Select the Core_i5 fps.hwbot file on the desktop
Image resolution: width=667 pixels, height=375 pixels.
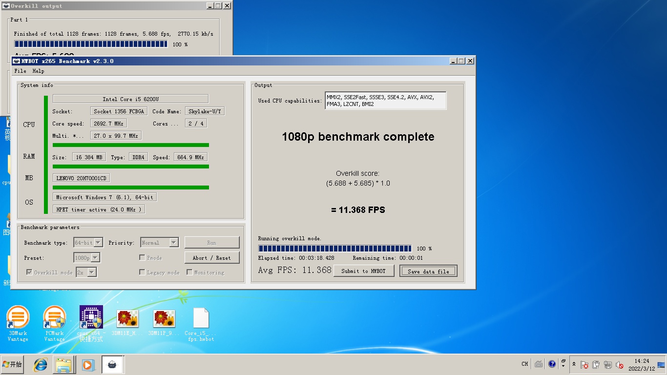[201, 324]
